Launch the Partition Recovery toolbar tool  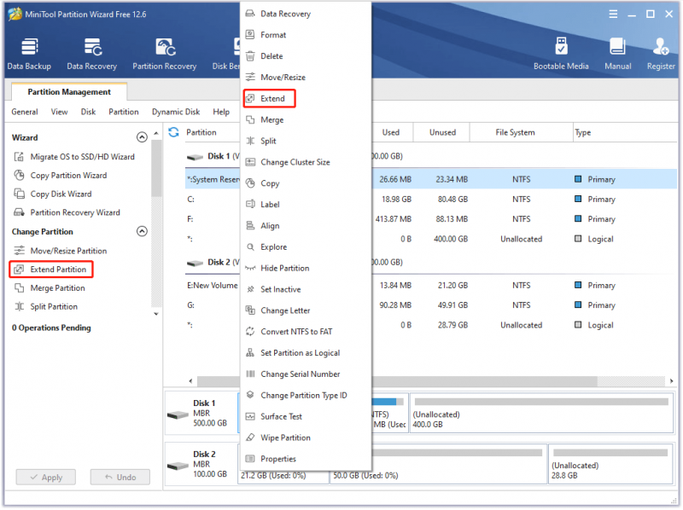164,54
